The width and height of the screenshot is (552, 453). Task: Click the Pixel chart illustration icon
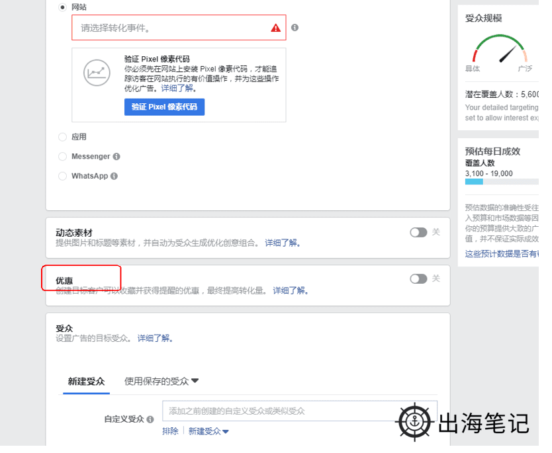coord(97,72)
